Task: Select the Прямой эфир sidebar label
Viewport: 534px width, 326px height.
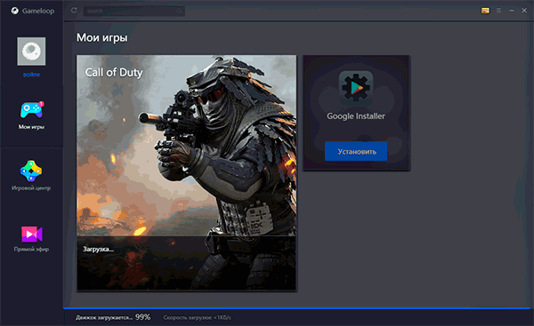Action: 31,250
